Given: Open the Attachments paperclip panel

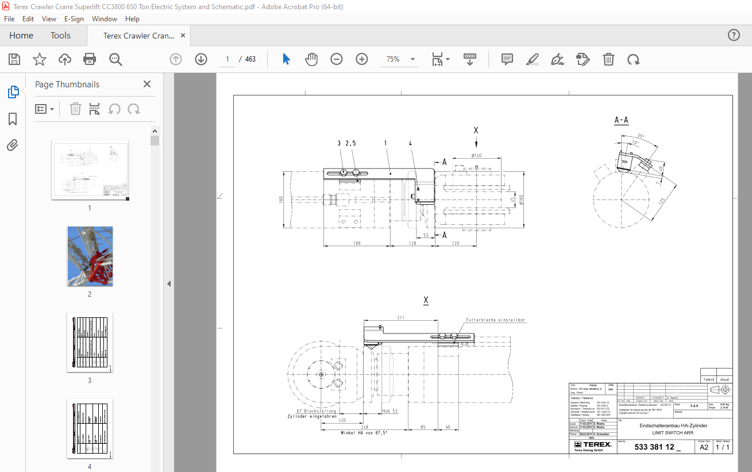Looking at the screenshot, I should (13, 145).
